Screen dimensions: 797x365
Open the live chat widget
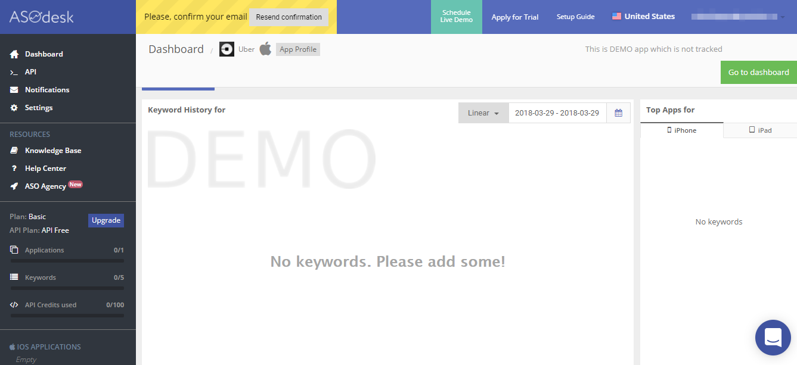(x=773, y=338)
